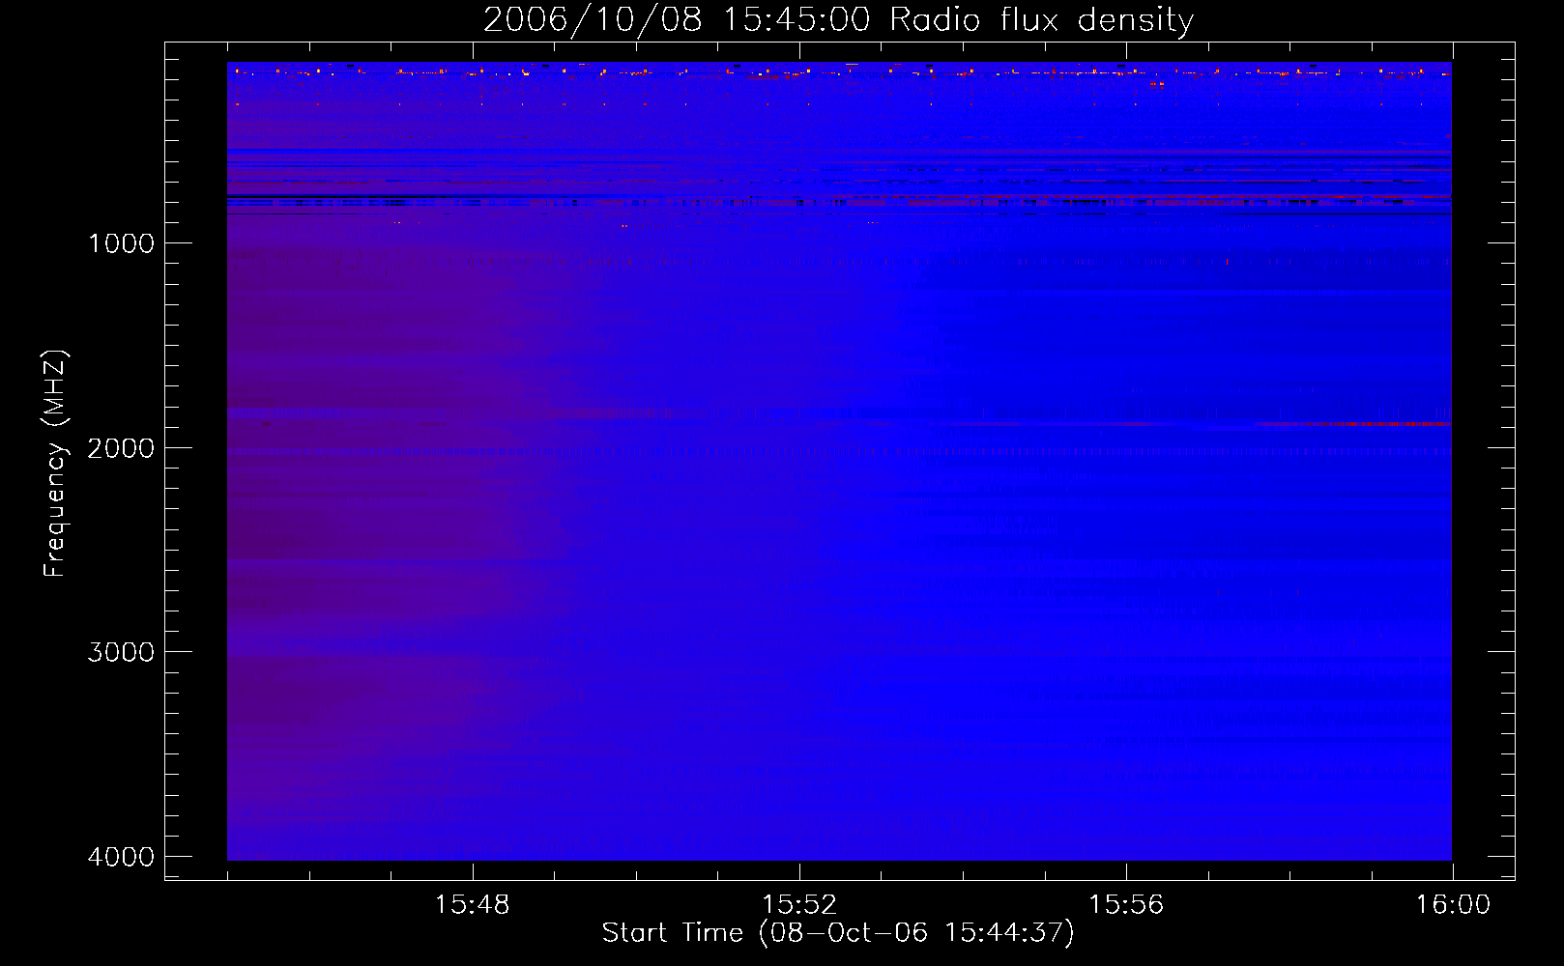Click the 3000 frequency tick label
This screenshot has height=966, width=1564.
(121, 652)
